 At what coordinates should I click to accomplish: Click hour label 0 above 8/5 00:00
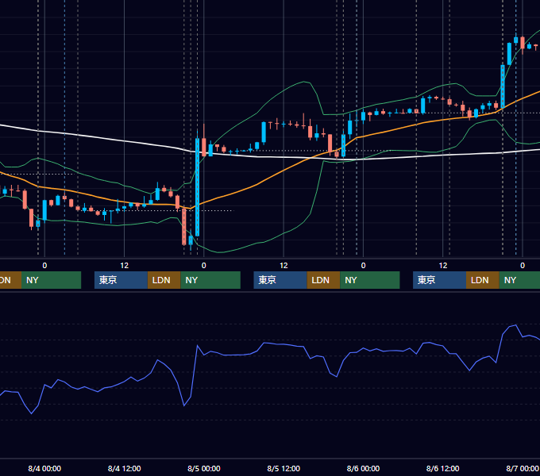pos(204,266)
